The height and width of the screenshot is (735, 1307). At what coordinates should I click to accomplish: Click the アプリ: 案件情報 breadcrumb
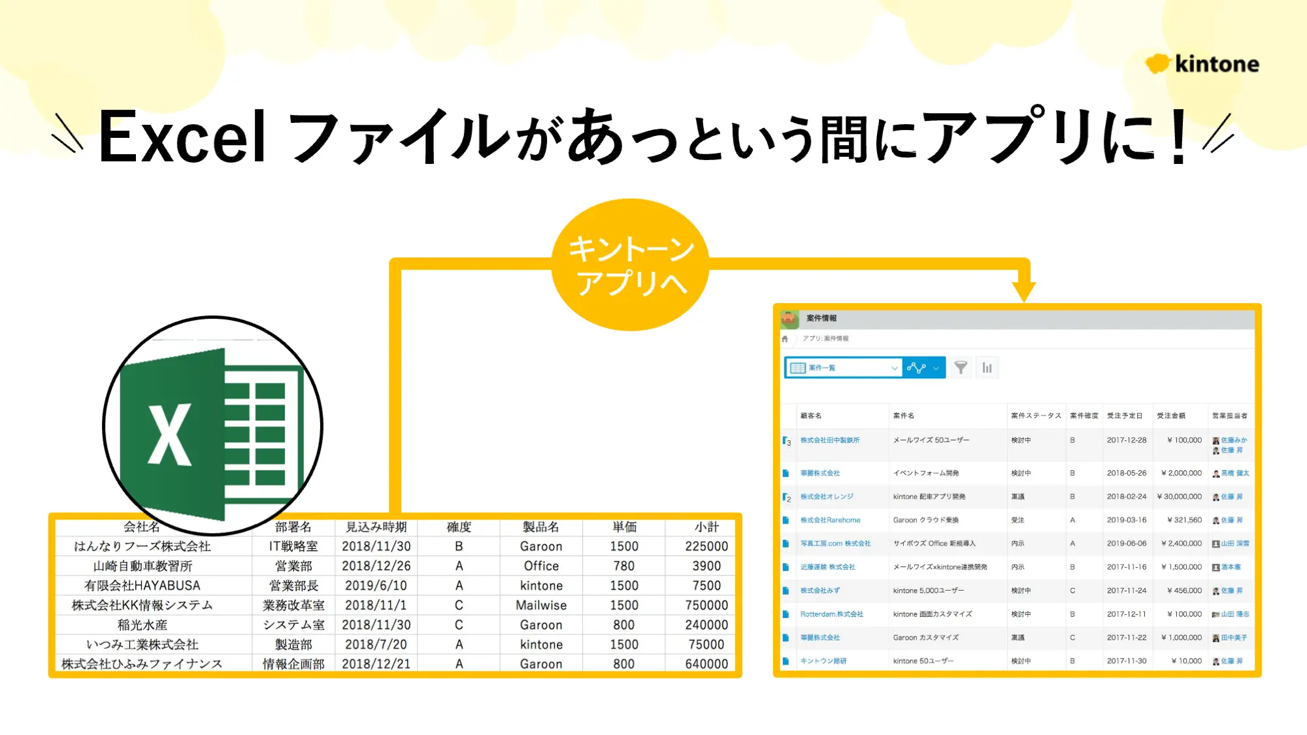tap(825, 338)
